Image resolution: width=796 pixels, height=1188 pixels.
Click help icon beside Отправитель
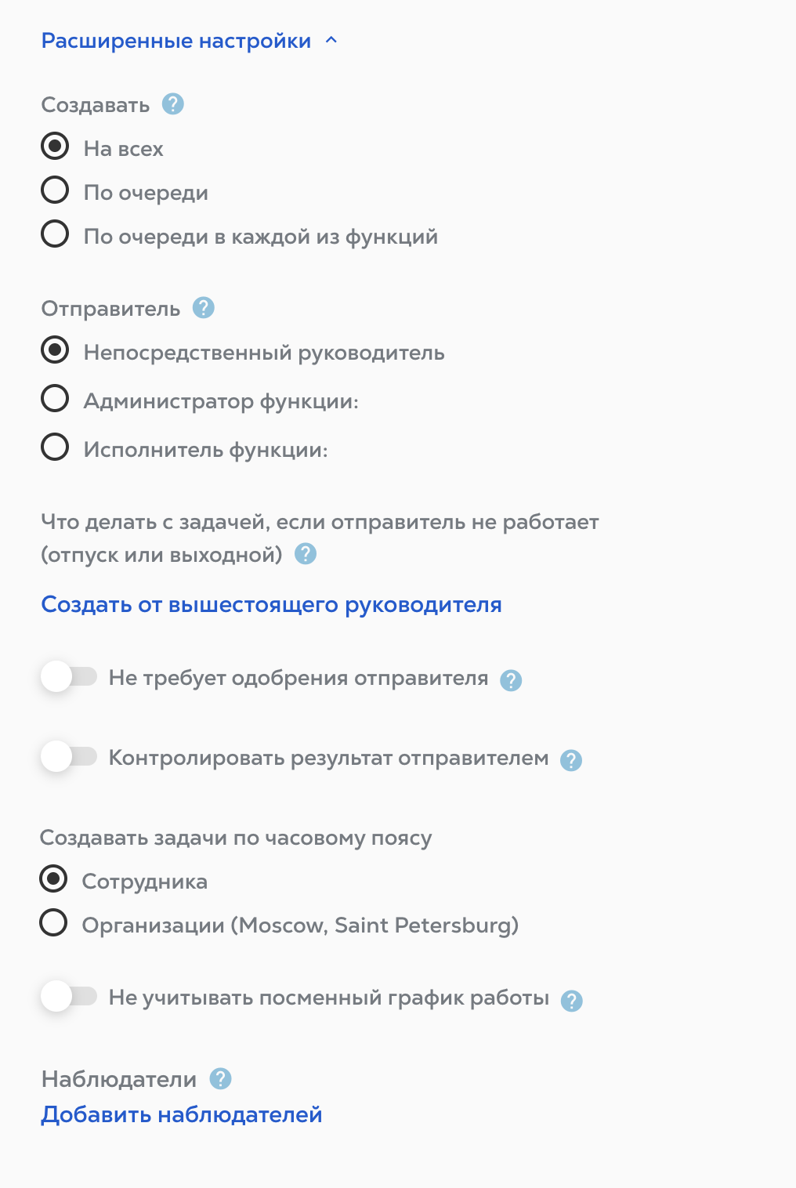[204, 308]
